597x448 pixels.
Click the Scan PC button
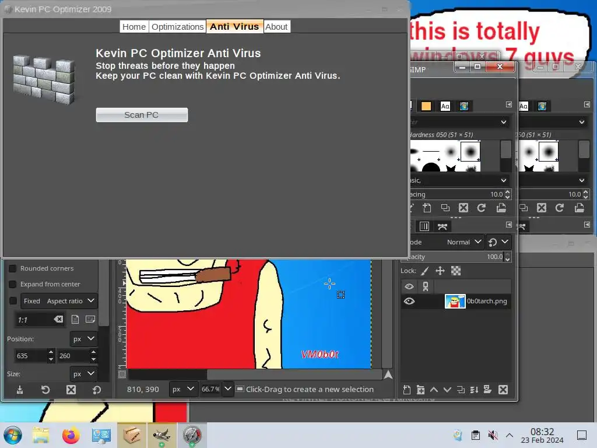pos(142,115)
